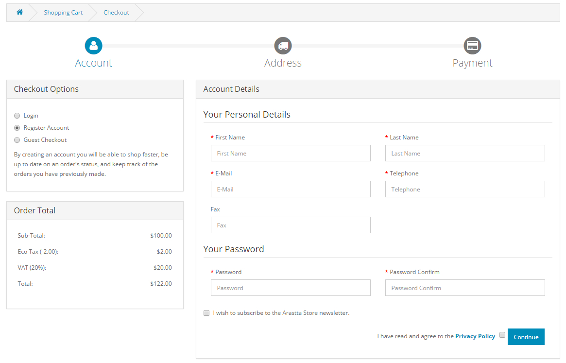Image resolution: width=566 pixels, height=363 pixels.
Task: Focus the Last Name input field
Action: (465, 153)
